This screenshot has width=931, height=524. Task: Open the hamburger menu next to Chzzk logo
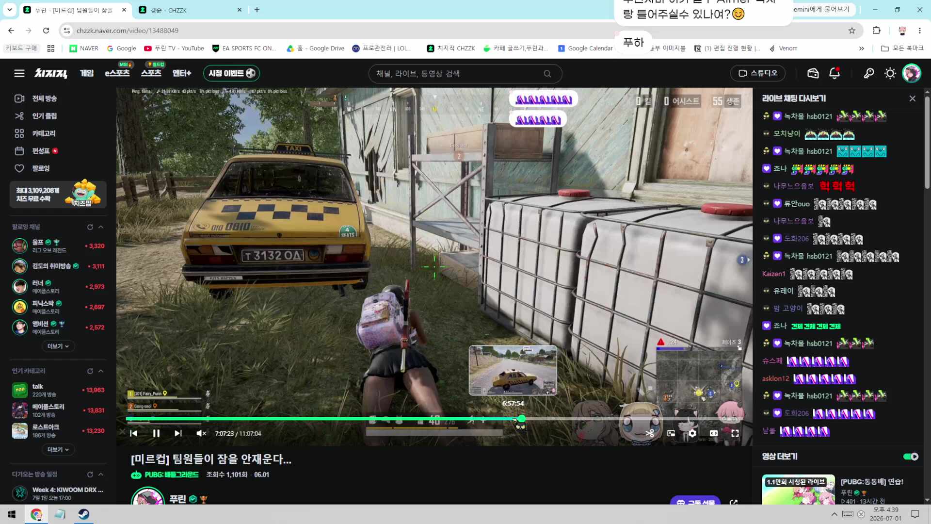(19, 73)
